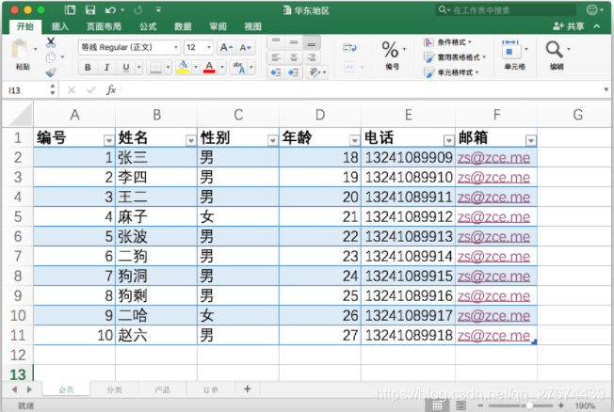Open the font size dropdown
The image size is (614, 412).
click(x=209, y=47)
